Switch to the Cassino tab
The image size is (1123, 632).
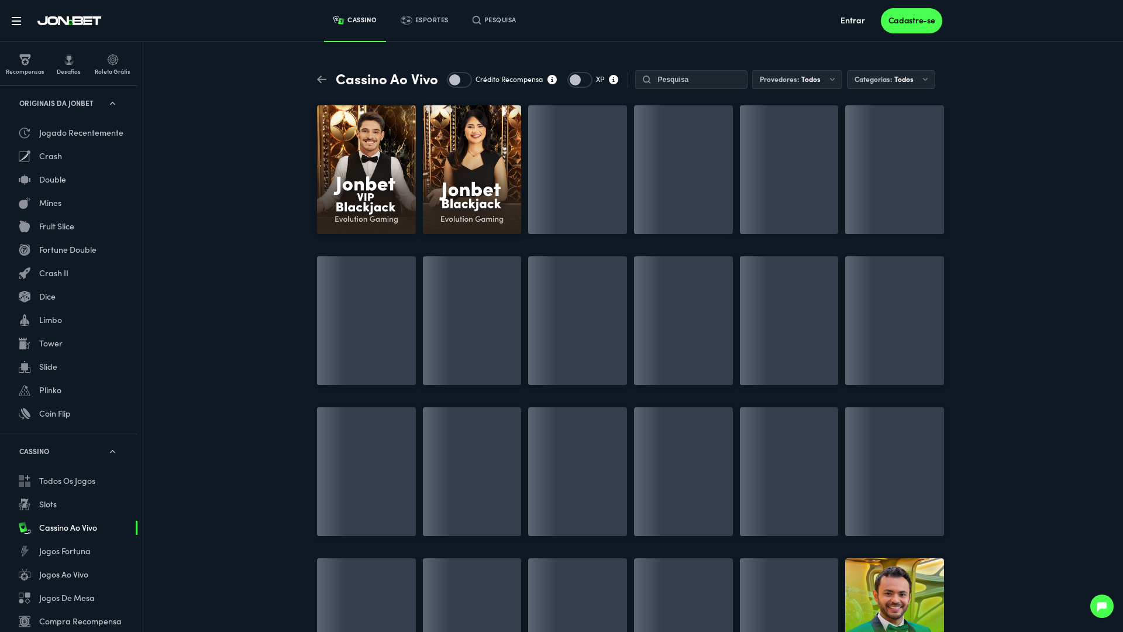pos(355,20)
